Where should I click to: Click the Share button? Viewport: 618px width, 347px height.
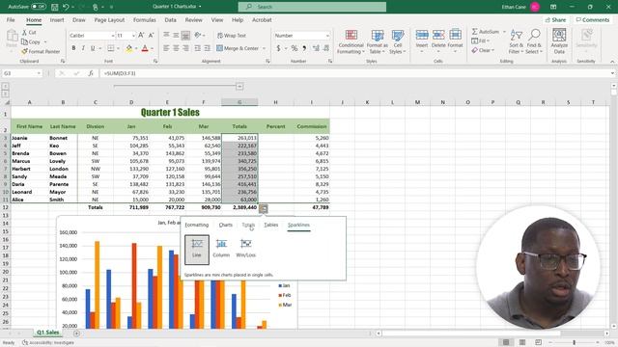555,19
